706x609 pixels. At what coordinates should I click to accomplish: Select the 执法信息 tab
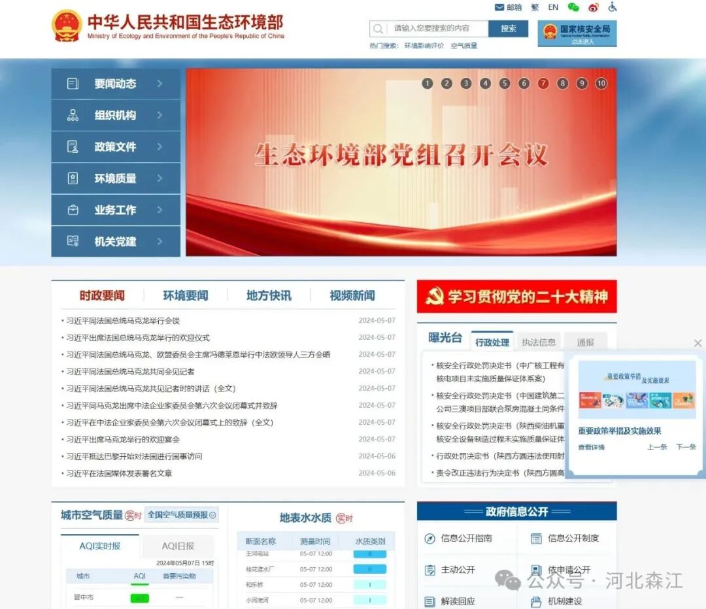pos(539,342)
